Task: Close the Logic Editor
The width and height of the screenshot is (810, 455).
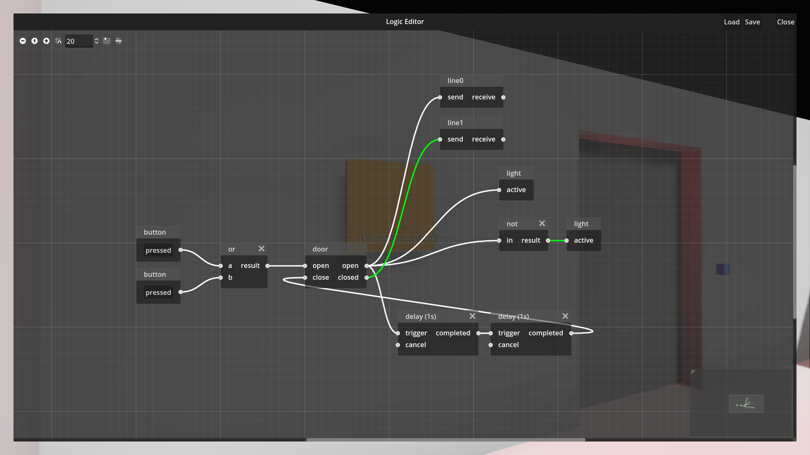Action: [x=786, y=22]
